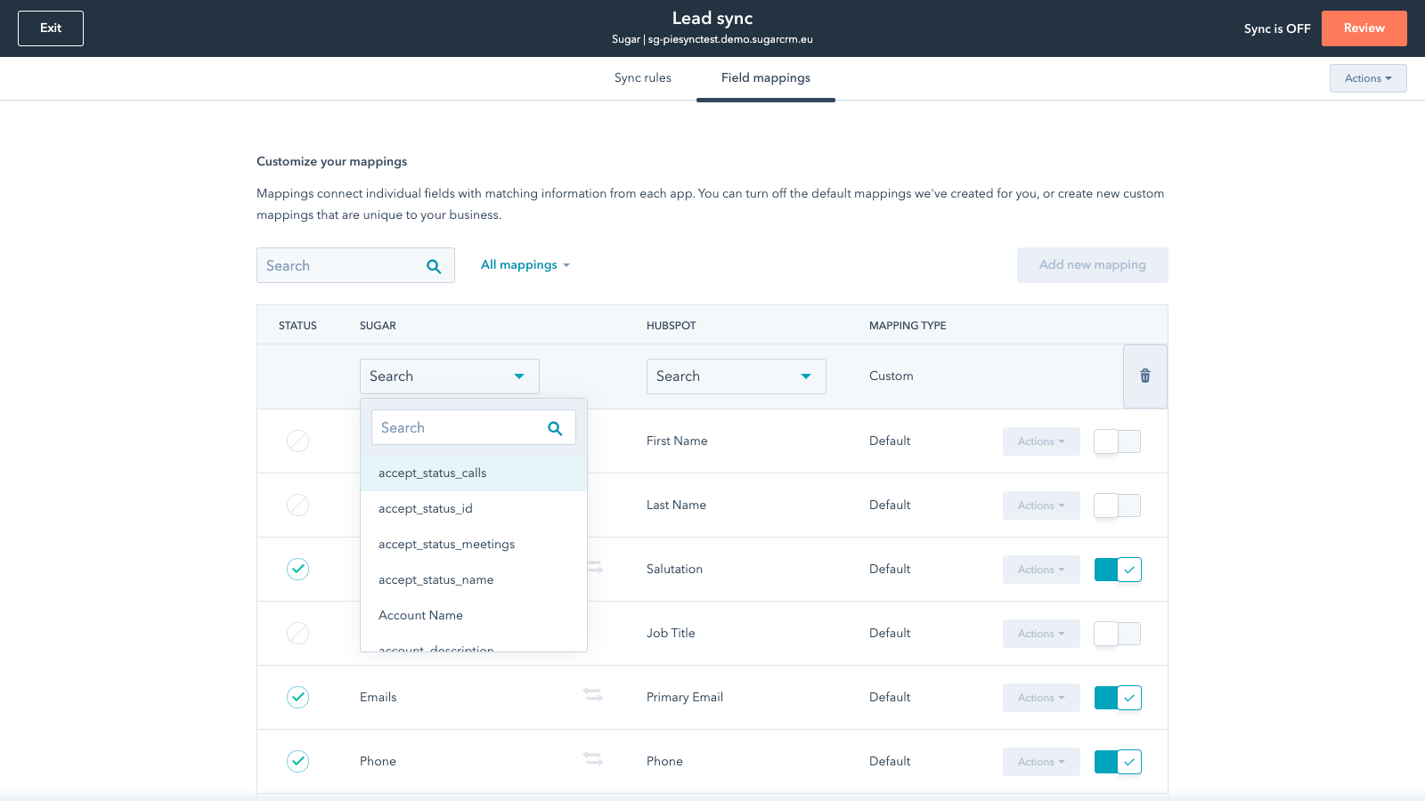
Task: Click the magnifier icon inside the dropdown search
Action: point(555,428)
